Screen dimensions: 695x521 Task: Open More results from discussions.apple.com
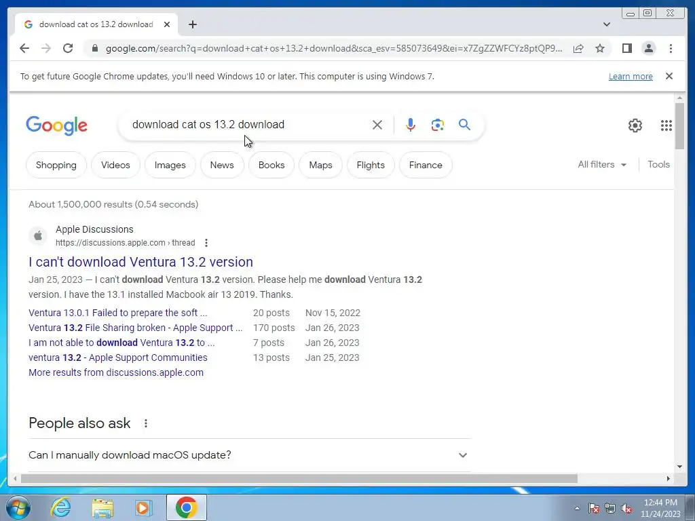(115, 372)
